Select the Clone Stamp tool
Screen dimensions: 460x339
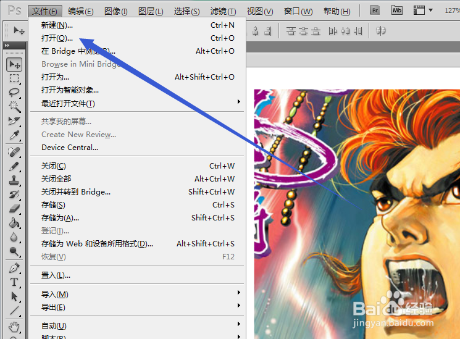tap(14, 180)
